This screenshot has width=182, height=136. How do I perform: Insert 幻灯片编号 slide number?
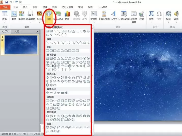(x=134, y=17)
